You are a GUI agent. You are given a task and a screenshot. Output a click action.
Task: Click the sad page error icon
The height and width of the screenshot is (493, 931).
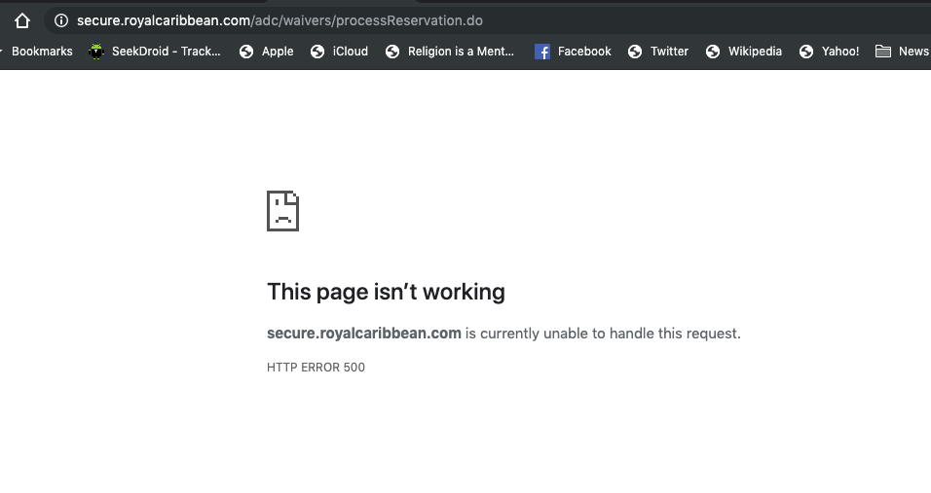click(x=282, y=211)
